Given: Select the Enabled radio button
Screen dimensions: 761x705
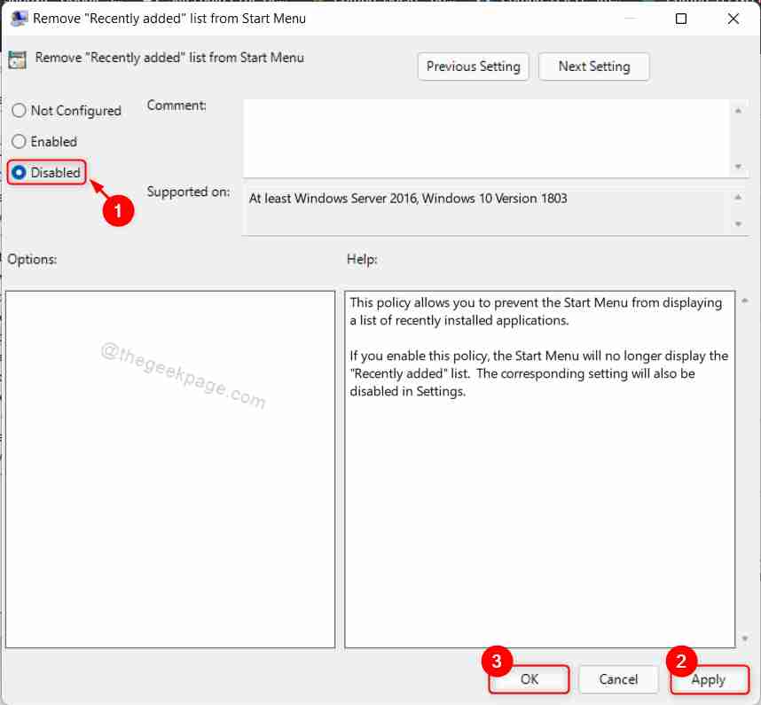Looking at the screenshot, I should click(18, 142).
